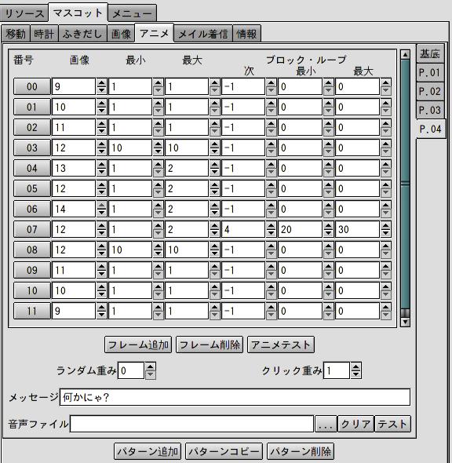This screenshot has height=463, width=452.
Task: Click テスト button for sound file
Action: pos(392,424)
